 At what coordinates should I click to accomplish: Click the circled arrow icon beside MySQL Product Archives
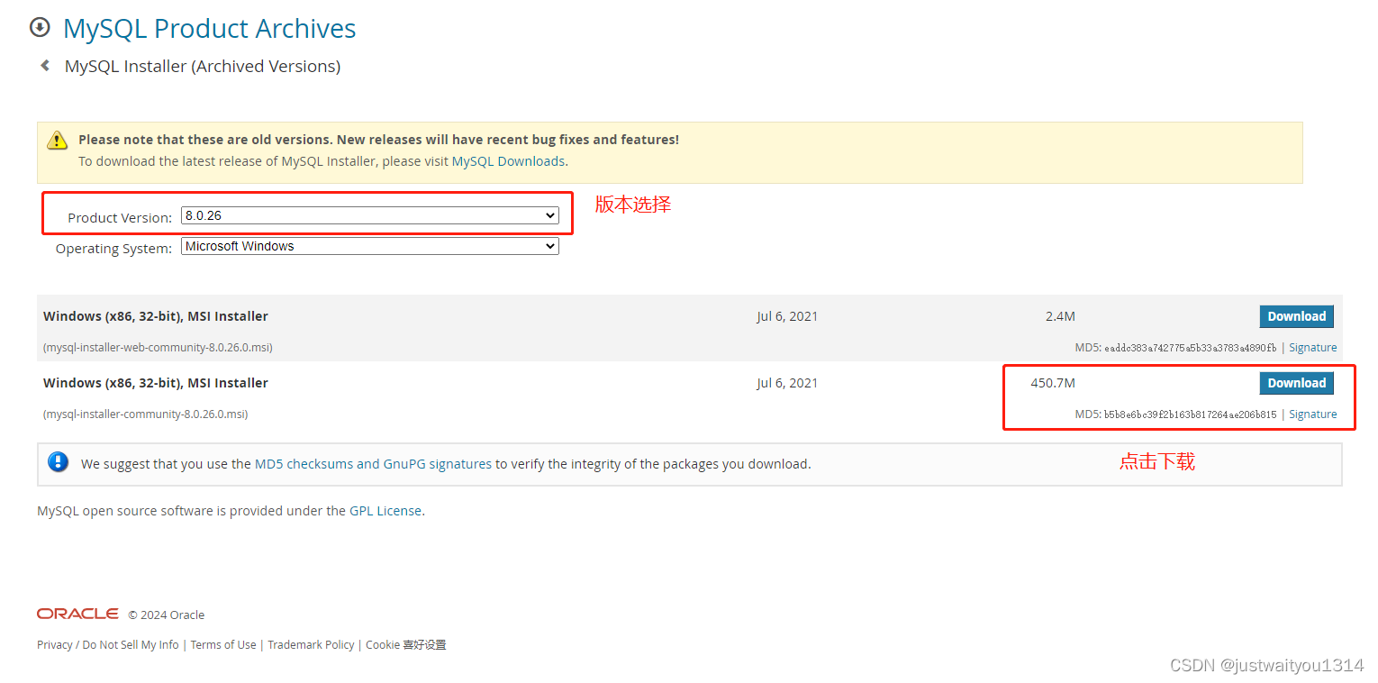click(40, 27)
